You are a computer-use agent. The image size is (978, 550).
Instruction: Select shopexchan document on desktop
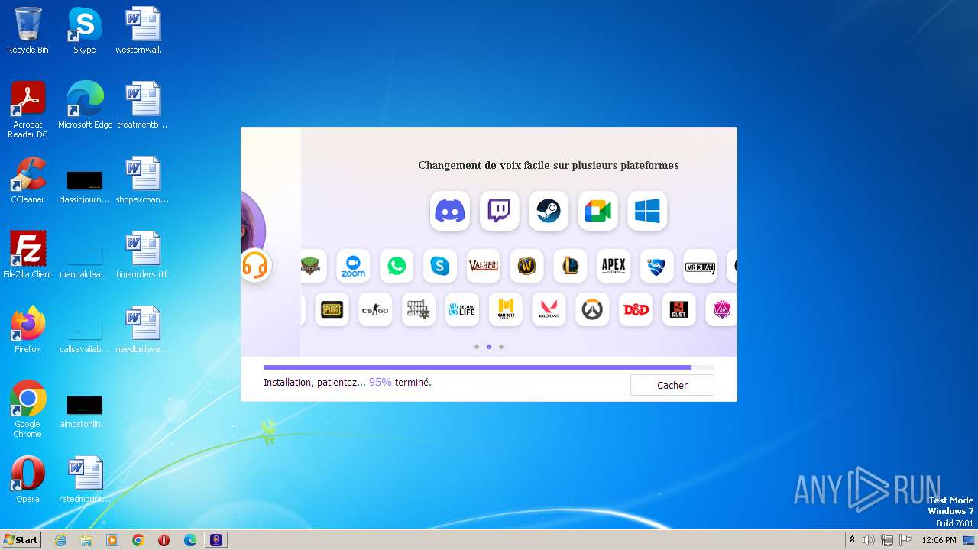coord(142,180)
